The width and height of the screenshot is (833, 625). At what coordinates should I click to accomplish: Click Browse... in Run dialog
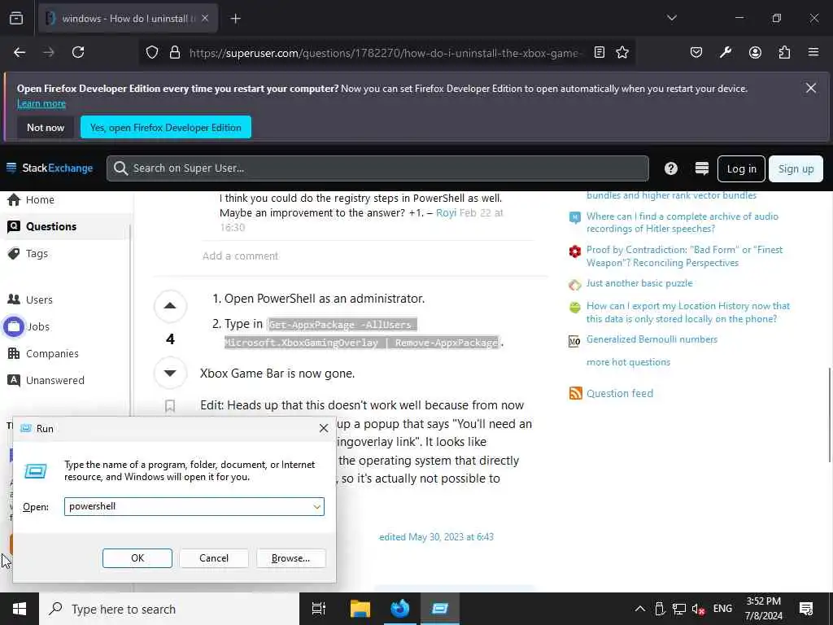[290, 558]
